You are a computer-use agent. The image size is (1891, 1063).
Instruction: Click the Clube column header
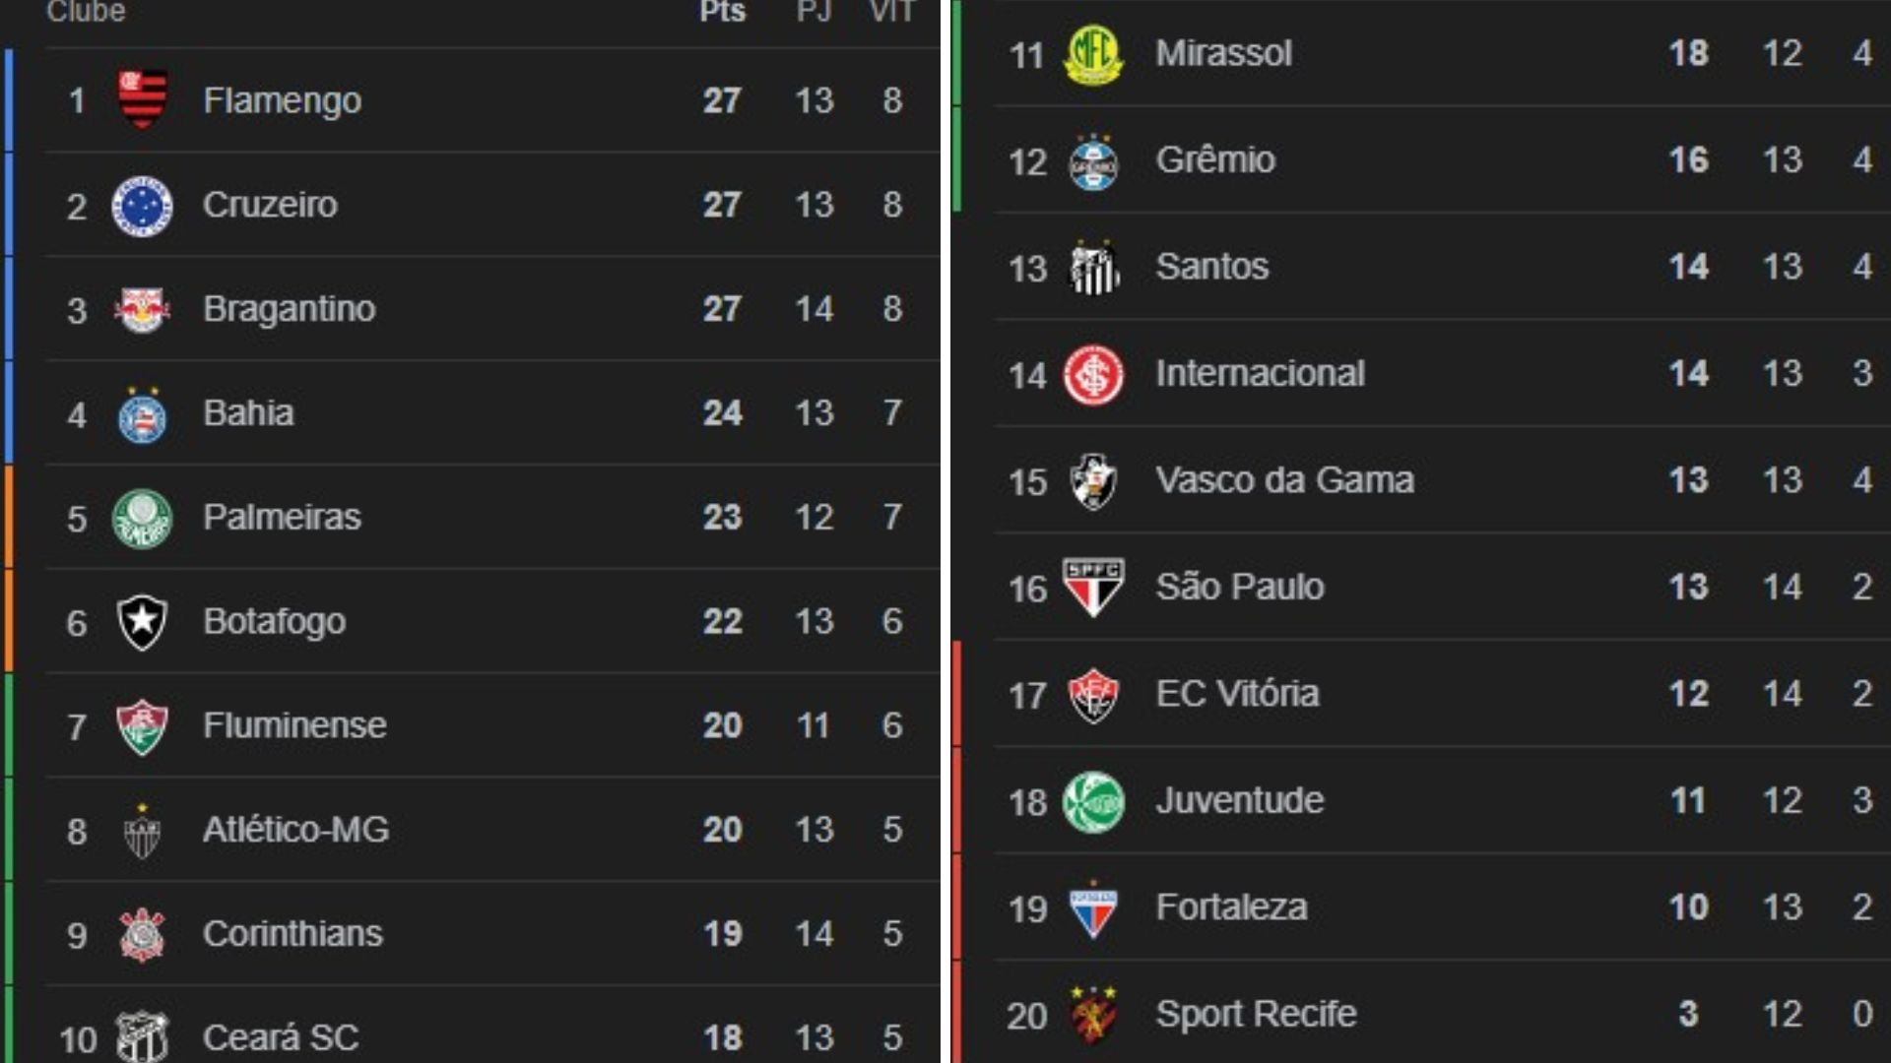[86, 12]
